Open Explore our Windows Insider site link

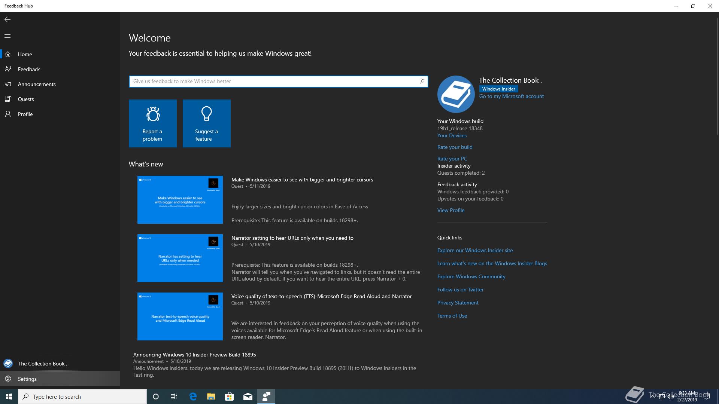tap(475, 250)
